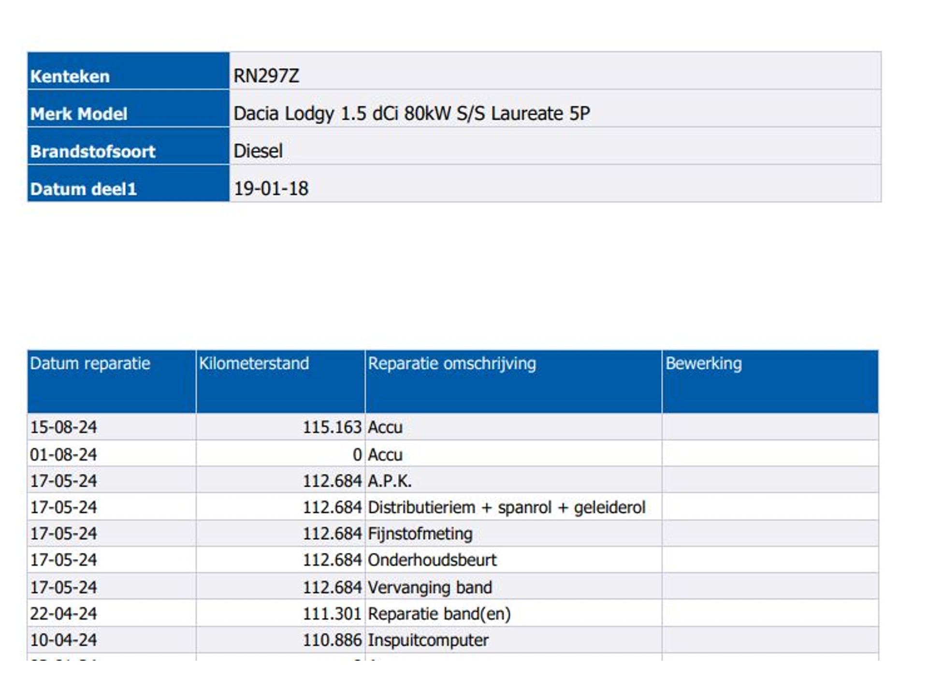
Task: Click the A.P.K. repair description
Action: coord(390,481)
